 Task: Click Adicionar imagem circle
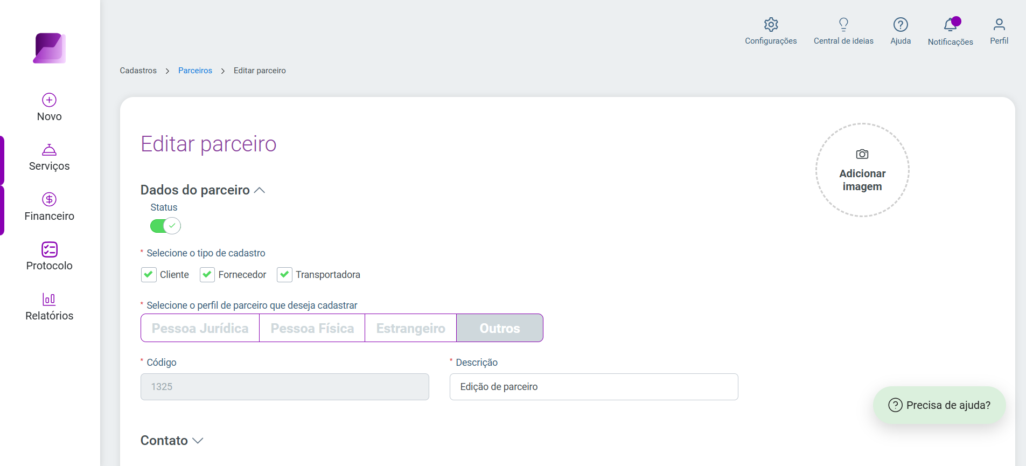[862, 170]
